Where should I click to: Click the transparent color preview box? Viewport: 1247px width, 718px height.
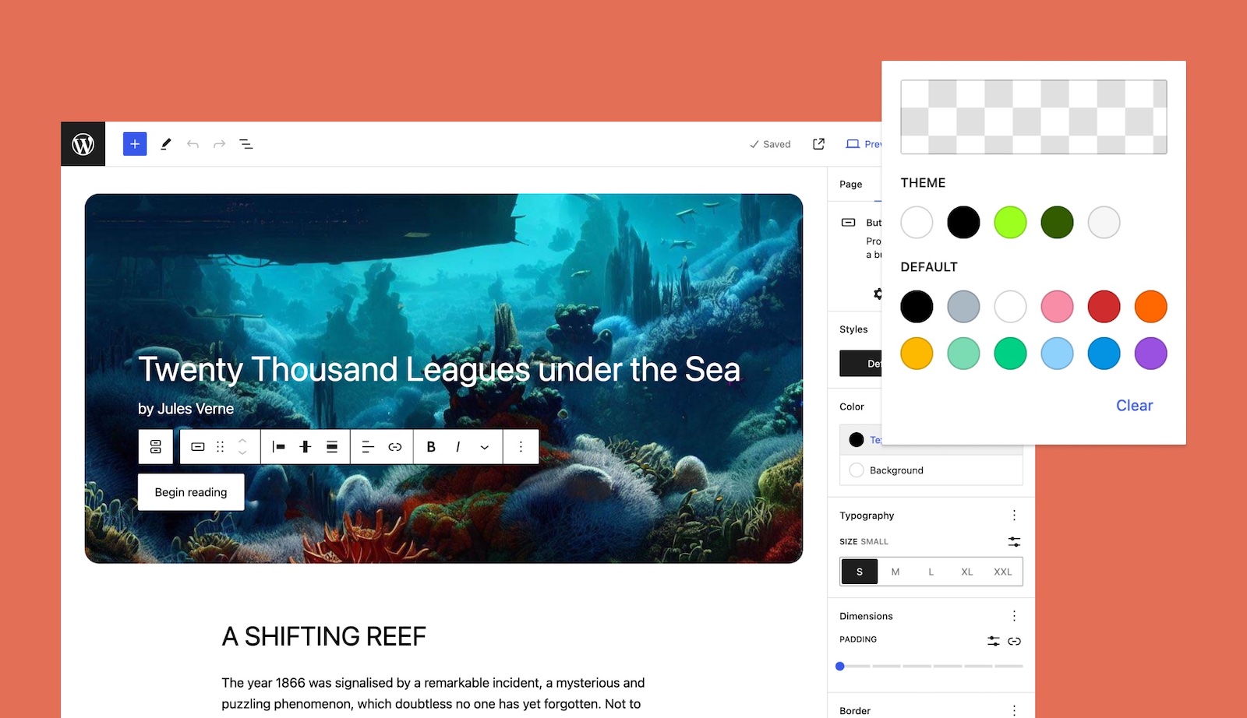point(1033,117)
